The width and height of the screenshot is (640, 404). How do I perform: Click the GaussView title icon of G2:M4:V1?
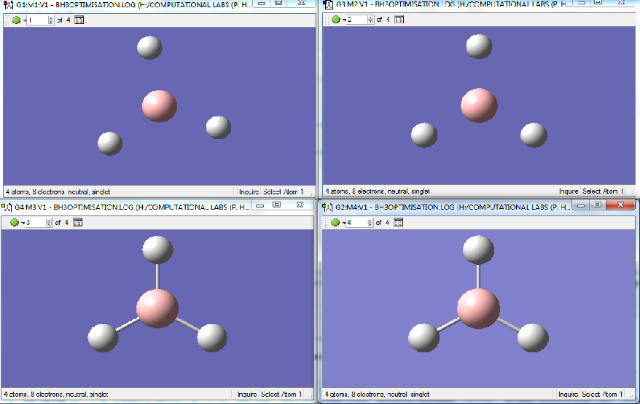click(x=327, y=207)
